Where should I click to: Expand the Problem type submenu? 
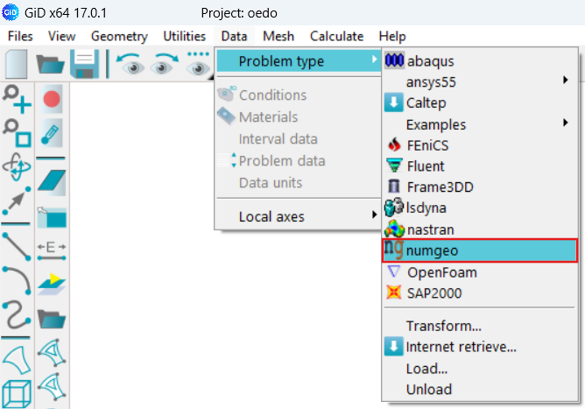point(299,60)
